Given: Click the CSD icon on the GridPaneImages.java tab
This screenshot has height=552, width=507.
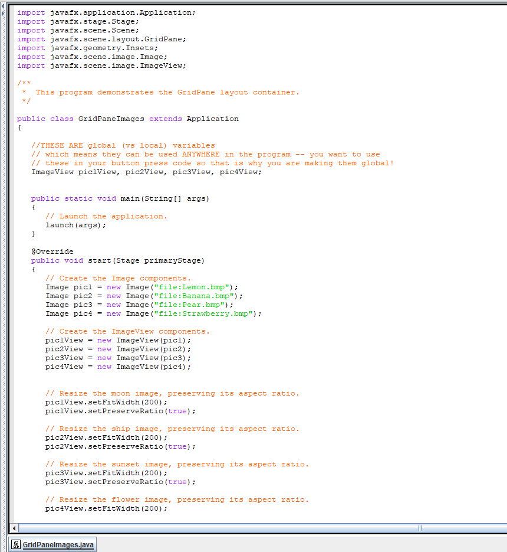Looking at the screenshot, I should click(16, 545).
